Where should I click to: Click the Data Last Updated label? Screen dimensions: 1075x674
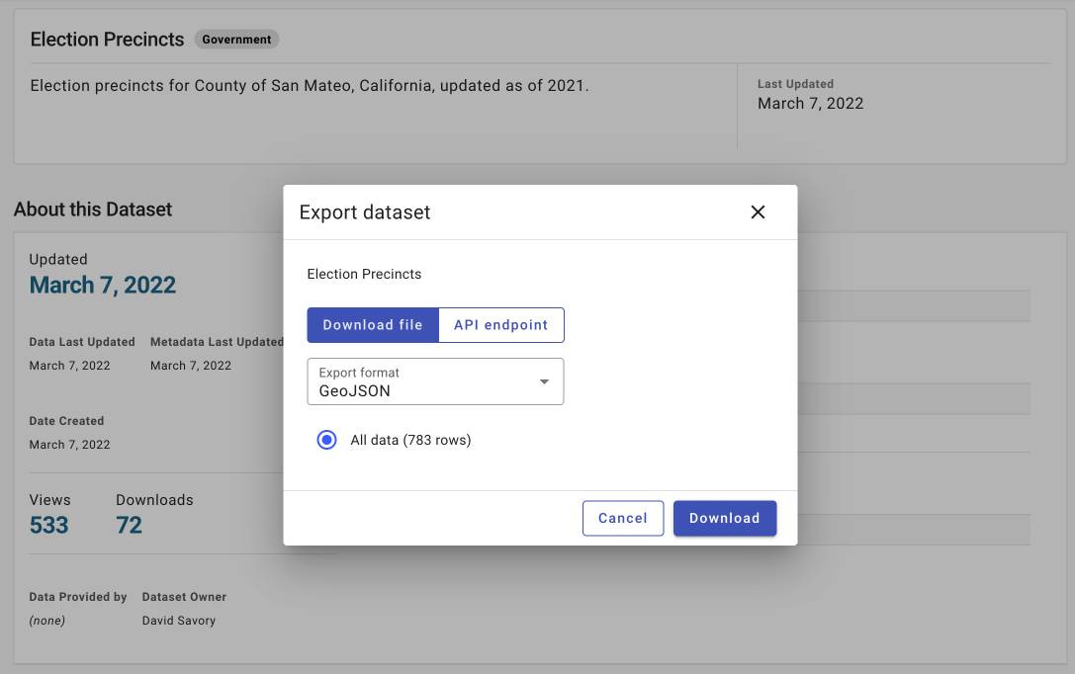(x=81, y=342)
